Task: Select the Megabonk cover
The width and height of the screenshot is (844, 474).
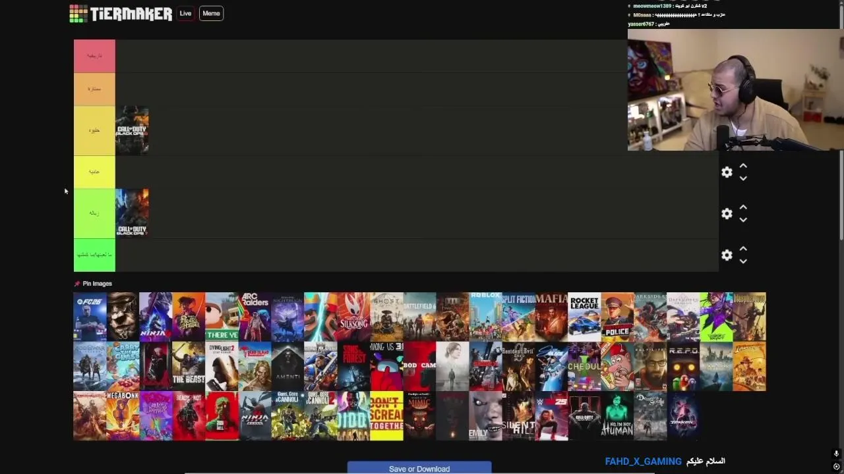Action: pyautogui.click(x=123, y=415)
